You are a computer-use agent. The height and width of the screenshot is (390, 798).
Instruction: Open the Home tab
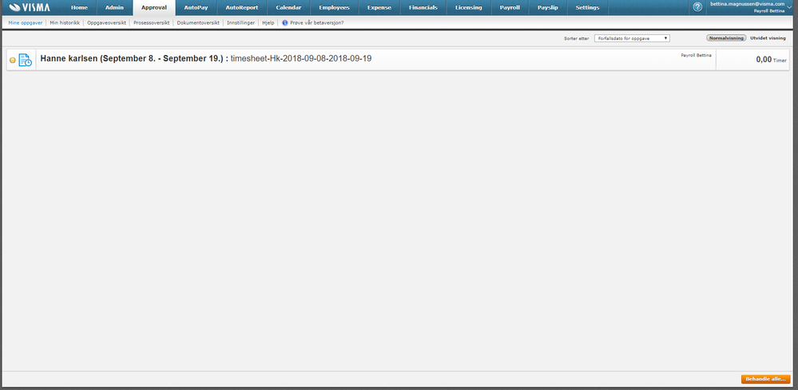click(79, 8)
